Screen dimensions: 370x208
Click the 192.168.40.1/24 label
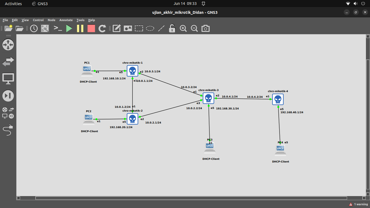pyautogui.click(x=292, y=112)
